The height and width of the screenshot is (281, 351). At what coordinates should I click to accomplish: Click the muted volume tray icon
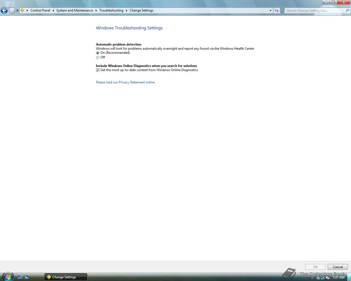tap(328, 277)
